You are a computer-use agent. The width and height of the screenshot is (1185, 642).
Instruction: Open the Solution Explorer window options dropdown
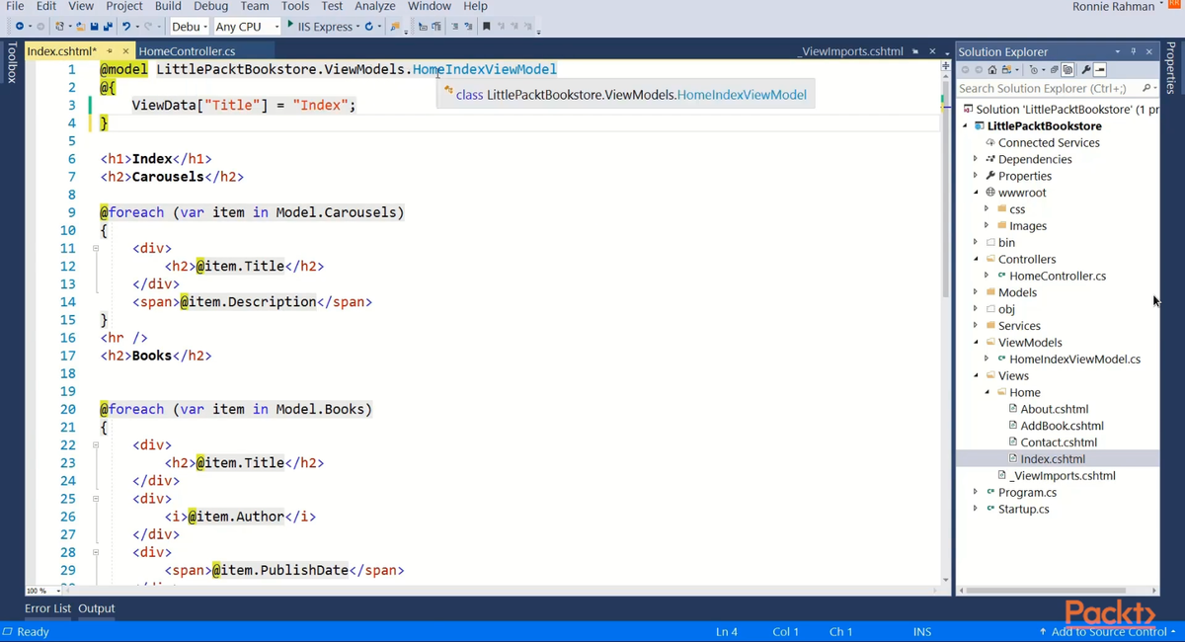pyautogui.click(x=1118, y=51)
